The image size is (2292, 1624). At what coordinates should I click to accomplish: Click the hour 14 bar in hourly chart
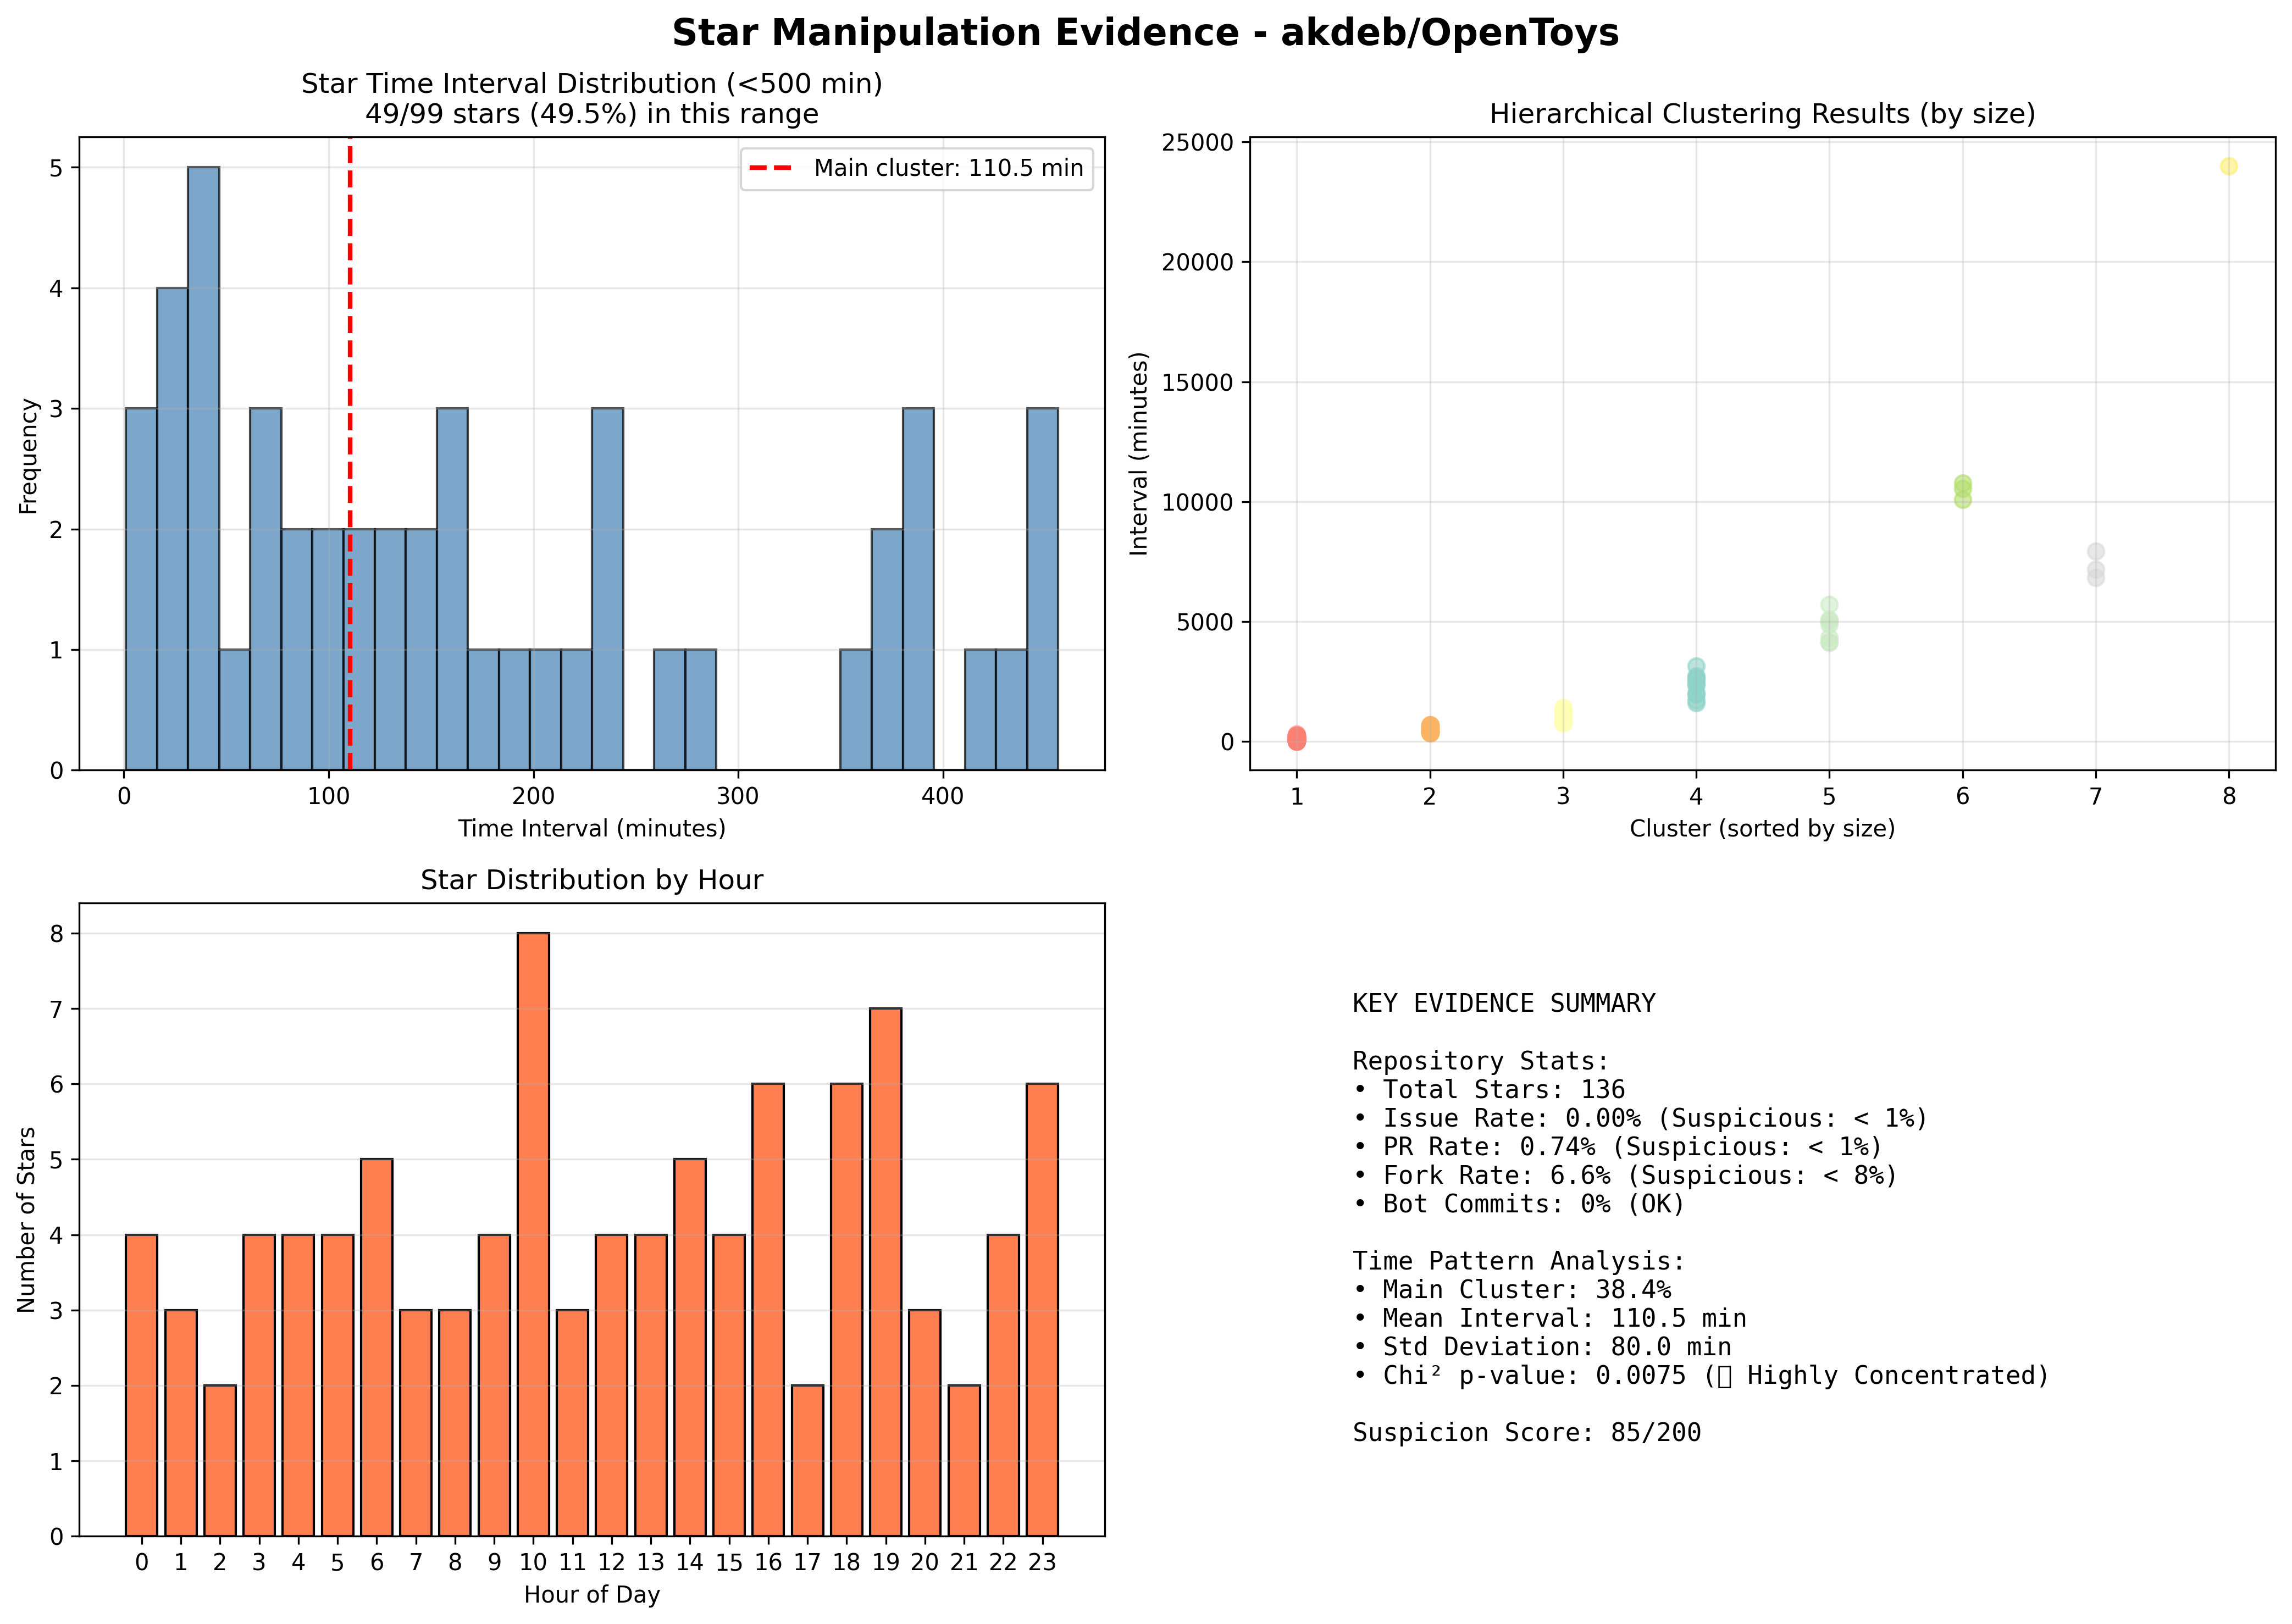point(690,1348)
